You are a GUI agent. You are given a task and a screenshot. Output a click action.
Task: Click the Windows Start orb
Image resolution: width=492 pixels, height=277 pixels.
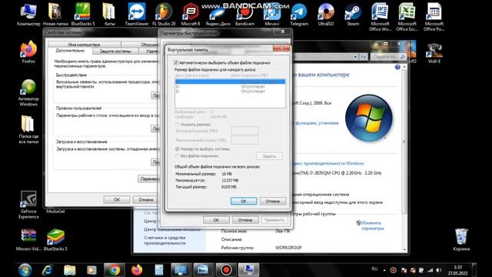pos(25,269)
